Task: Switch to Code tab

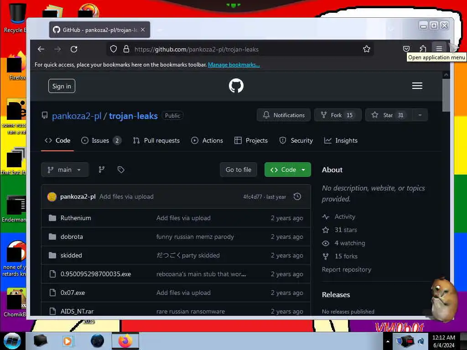Action: tap(57, 140)
